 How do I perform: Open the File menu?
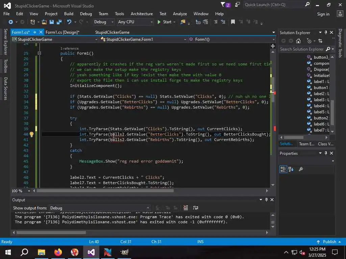pyautogui.click(x=6, y=13)
